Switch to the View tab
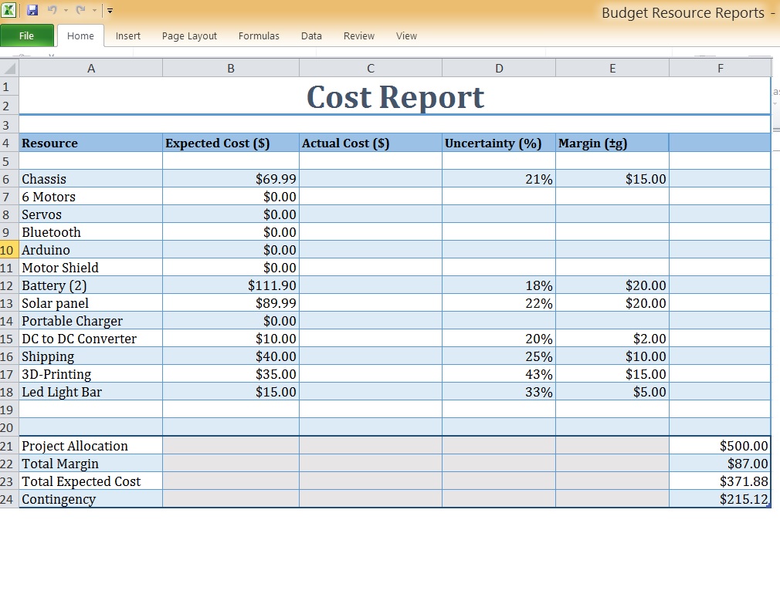 point(406,35)
